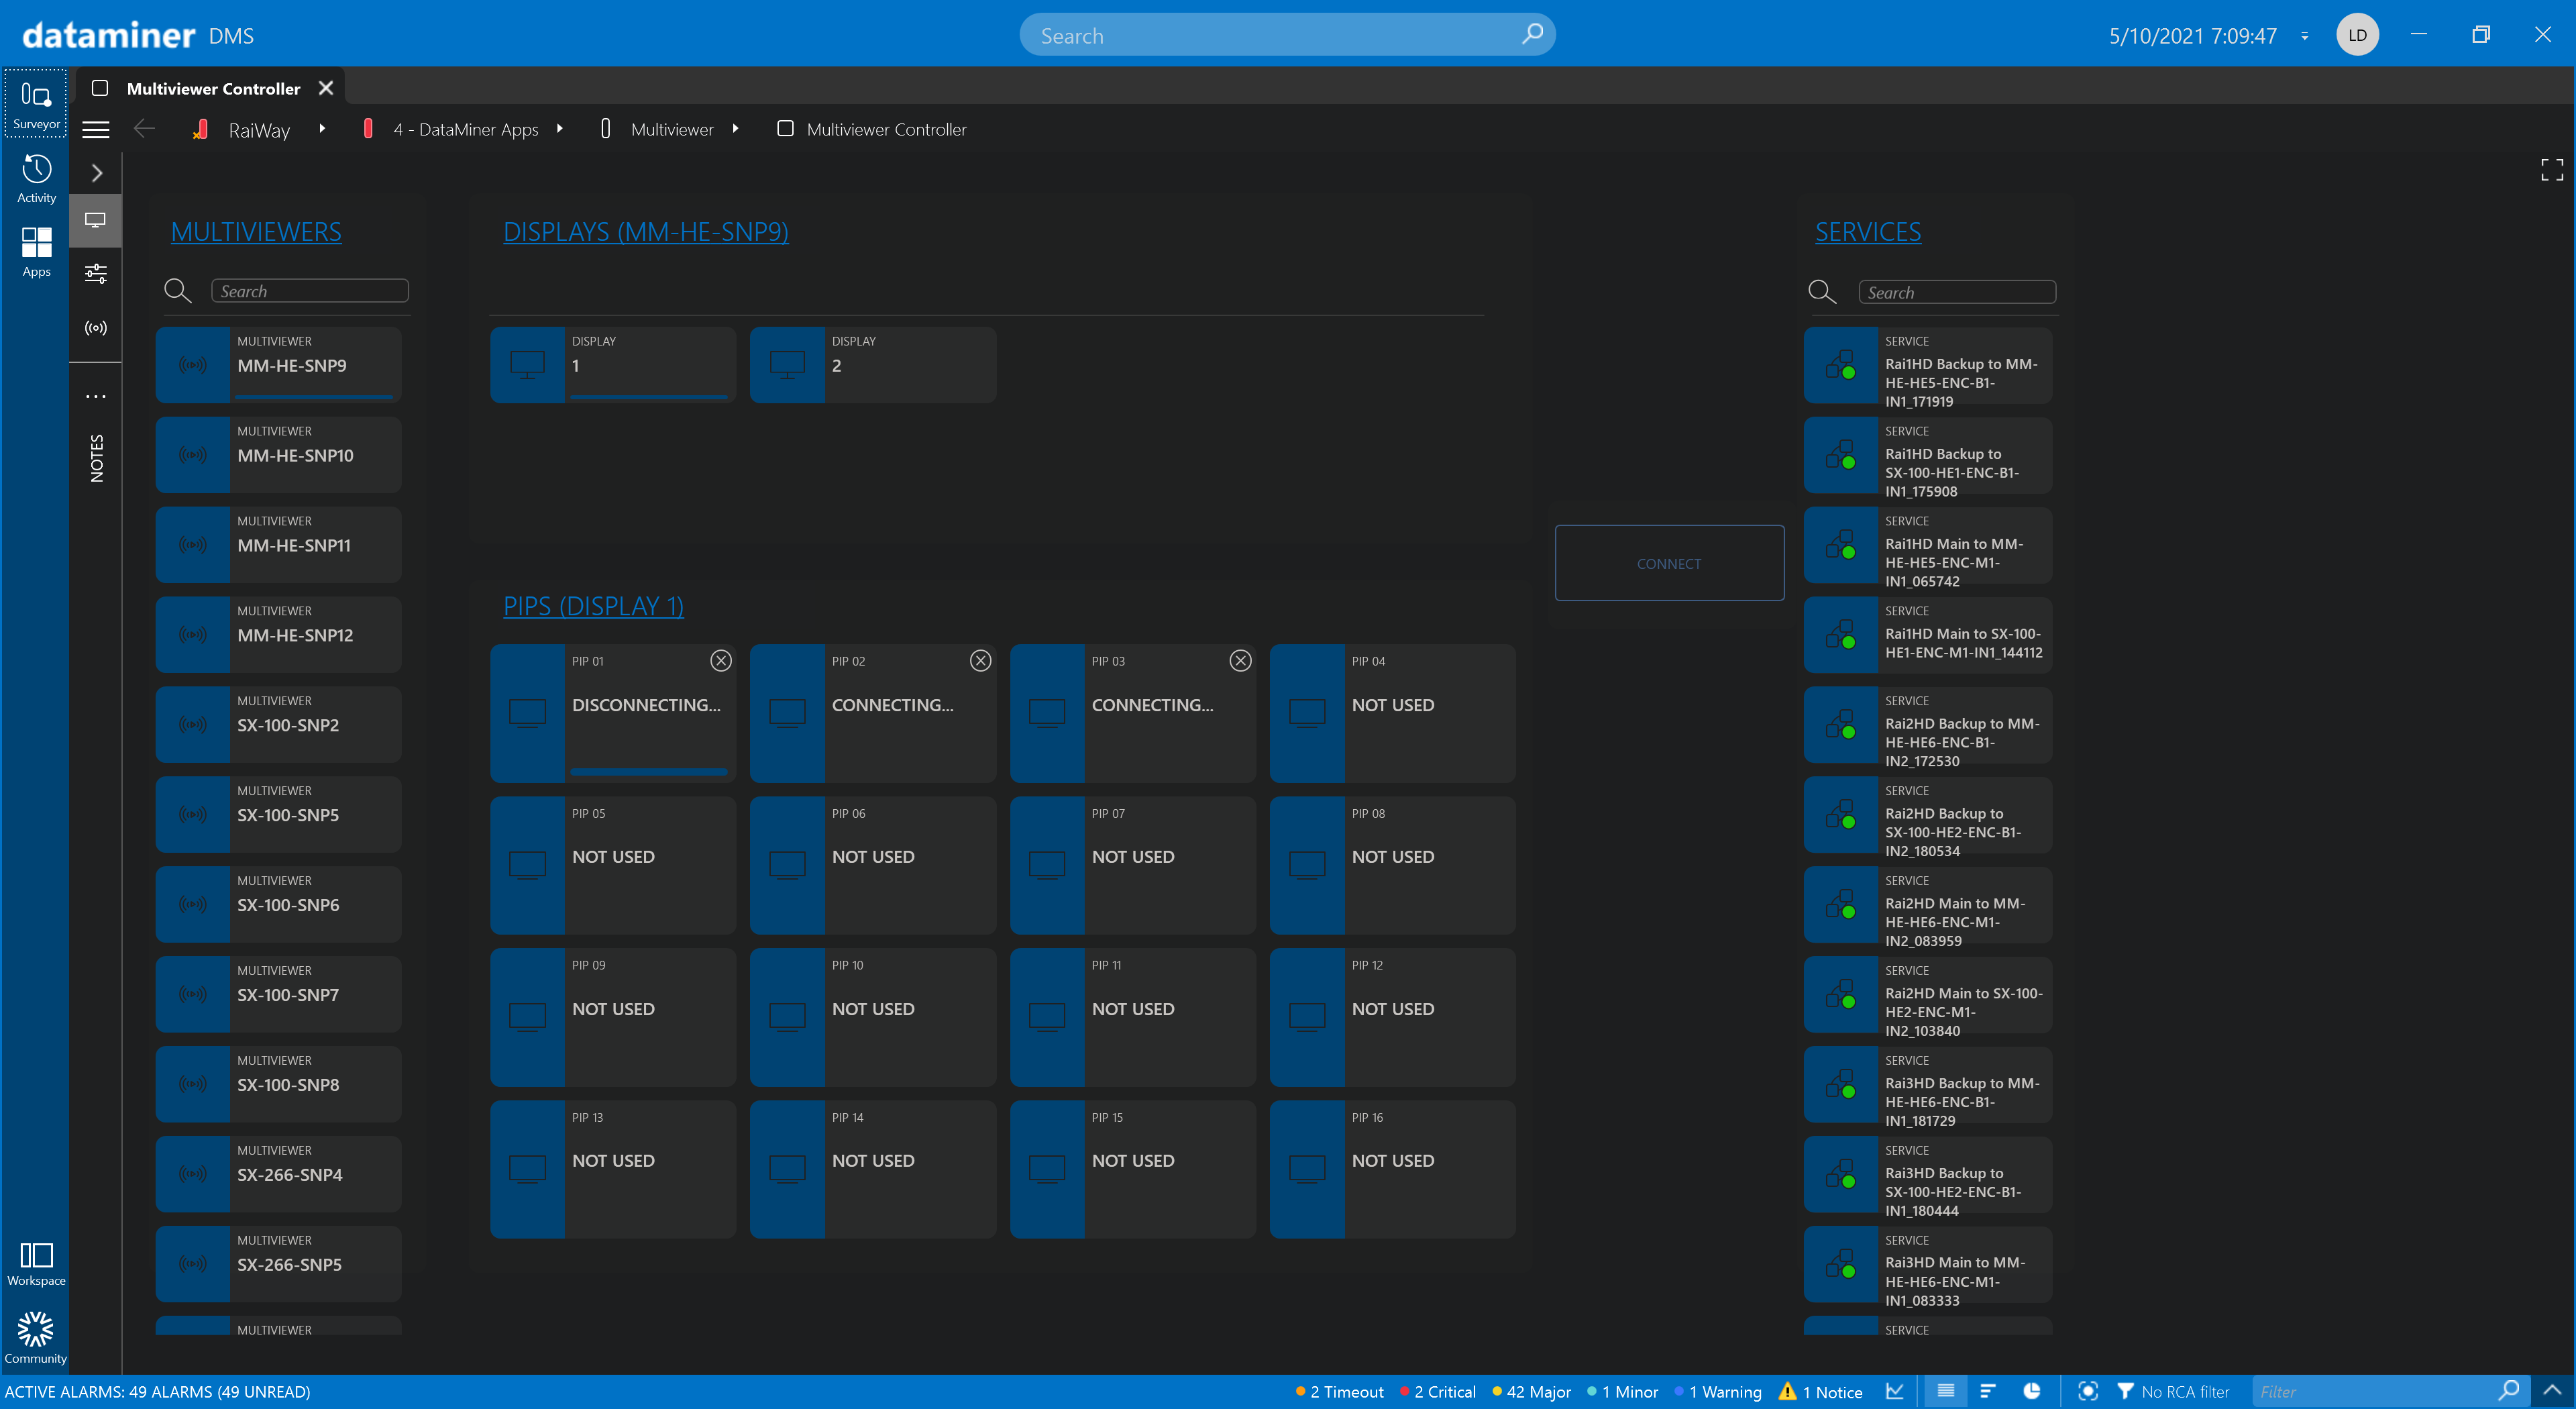Select multiviewer SX-100-SNP5
This screenshot has height=1409, width=2576.
coord(279,815)
